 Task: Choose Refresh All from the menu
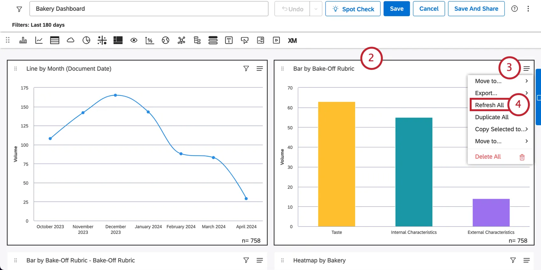(x=489, y=105)
